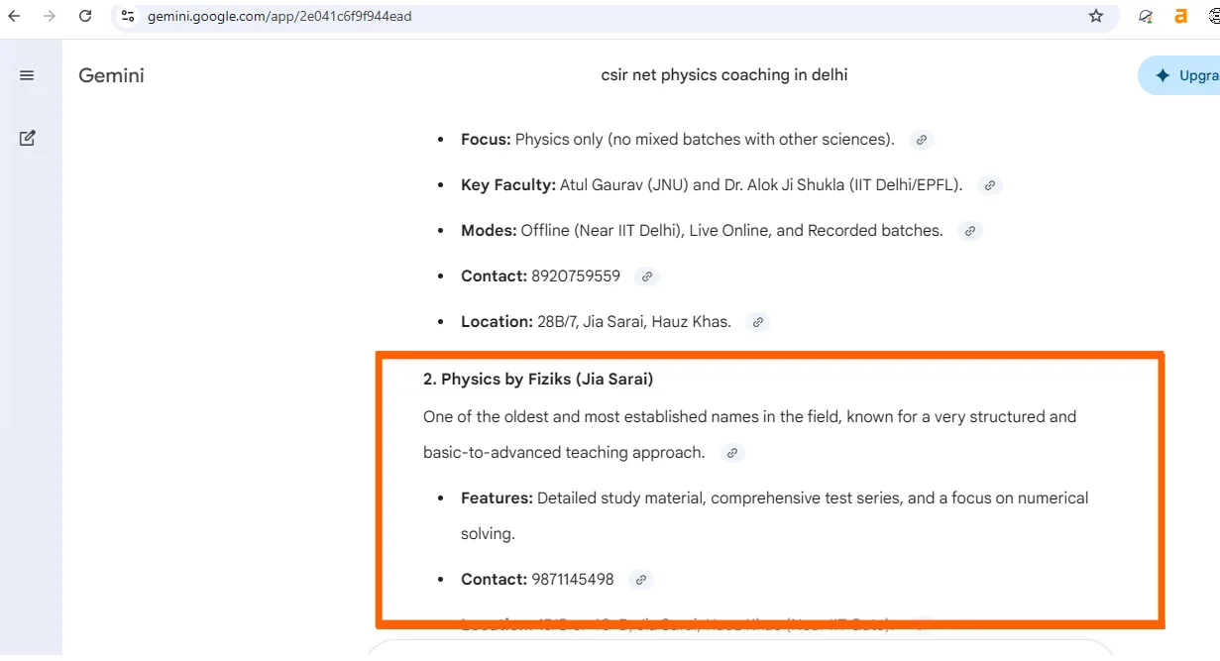Click the forward navigation arrow

tap(50, 16)
